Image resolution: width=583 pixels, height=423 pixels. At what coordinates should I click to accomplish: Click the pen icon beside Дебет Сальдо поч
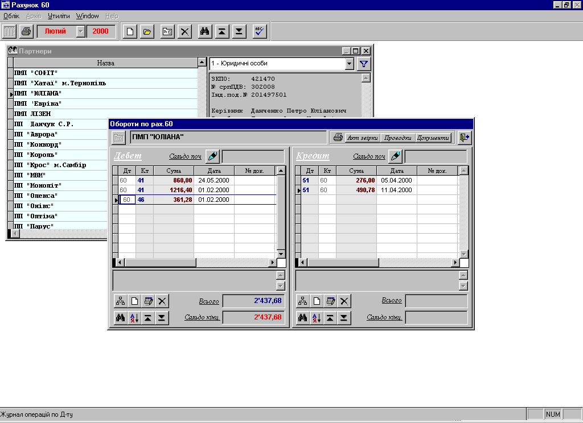click(213, 156)
